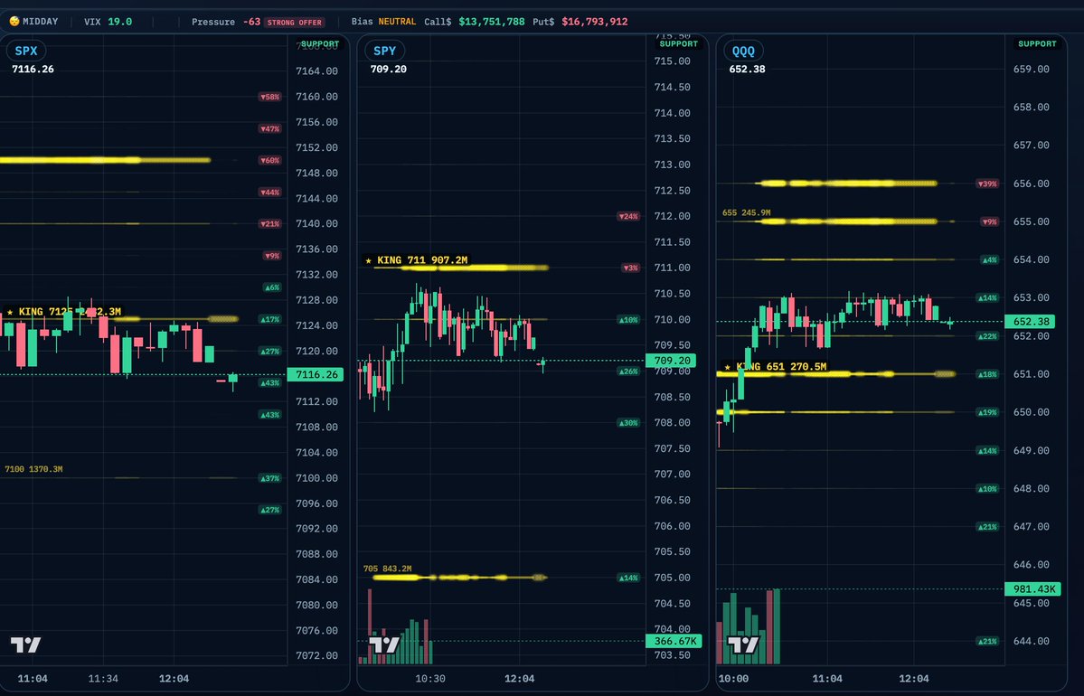Click the ▼39% badge on the QQQ chart
The image size is (1084, 696).
(x=987, y=183)
